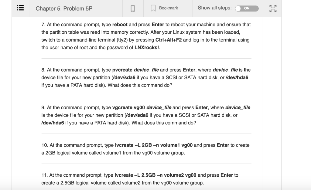Click the Bookmark text label
311x190 pixels.
169,8
